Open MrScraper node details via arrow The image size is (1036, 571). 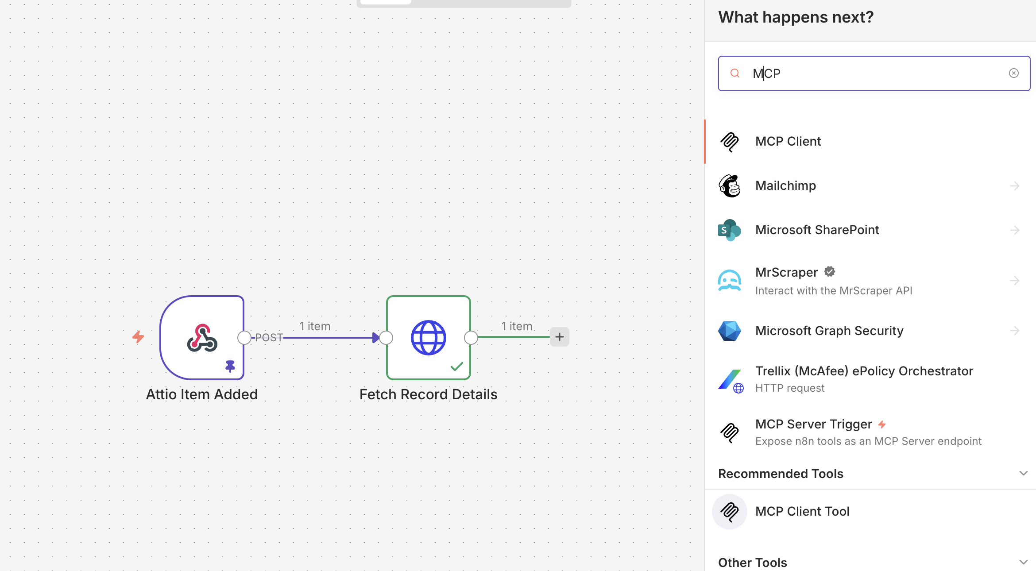click(1015, 280)
